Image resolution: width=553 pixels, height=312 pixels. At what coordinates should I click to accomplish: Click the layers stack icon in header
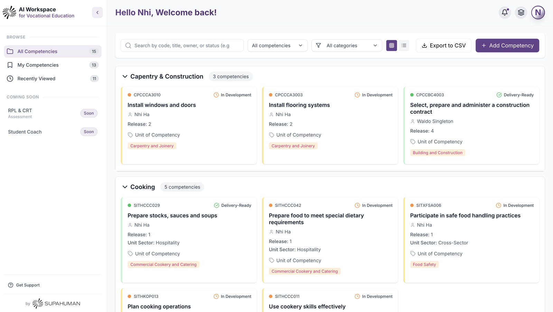point(521,12)
